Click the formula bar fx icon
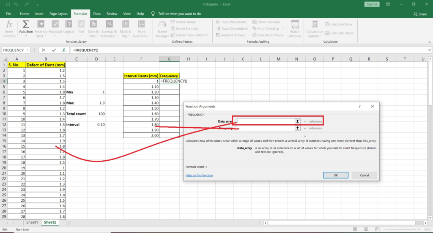Image resolution: width=433 pixels, height=233 pixels. click(64, 50)
